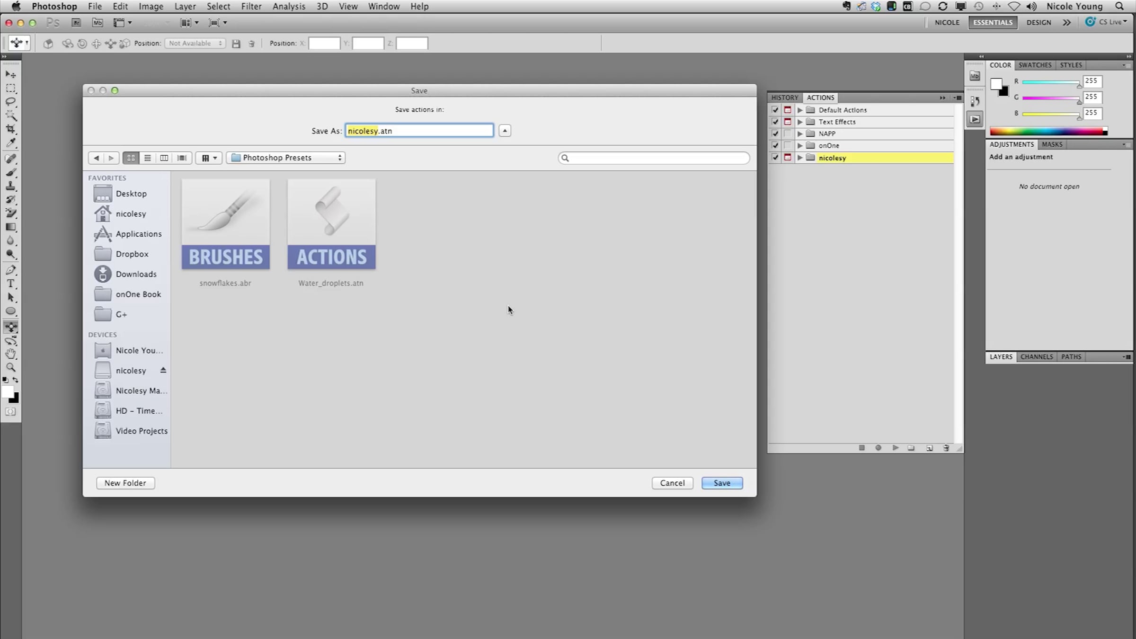
Task: Delete the selected action with the trash icon
Action: (x=946, y=448)
